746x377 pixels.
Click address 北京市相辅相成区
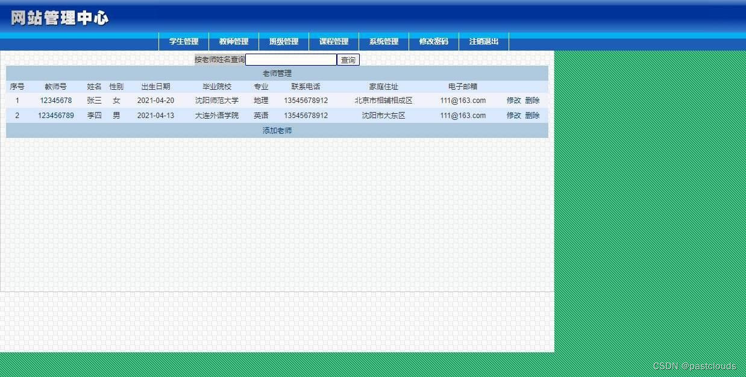[384, 101]
